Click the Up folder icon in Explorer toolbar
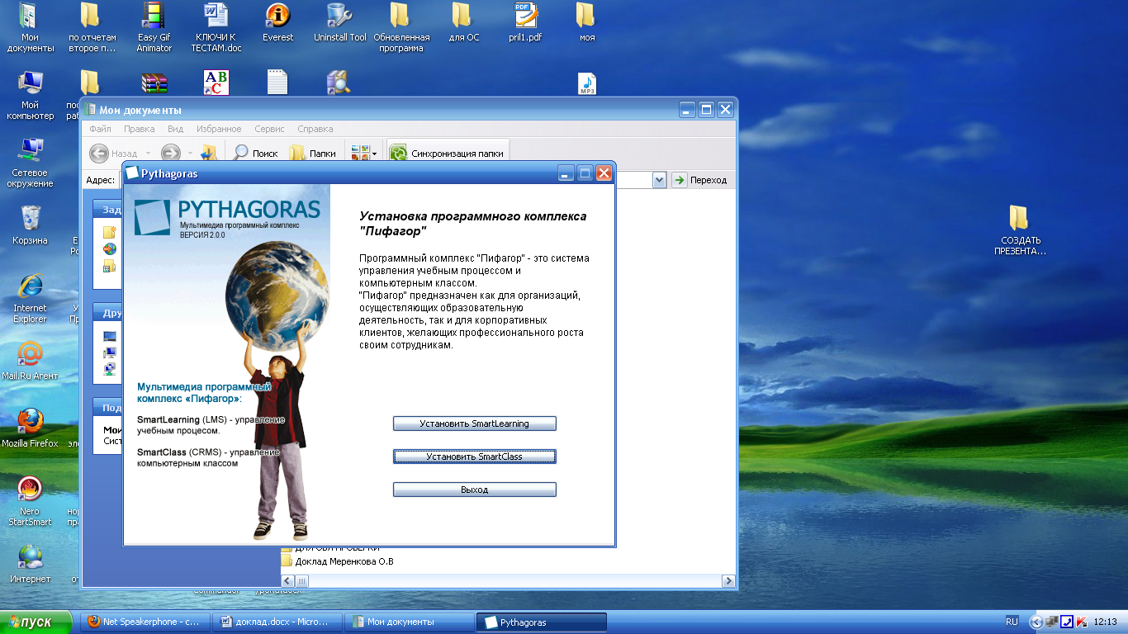The height and width of the screenshot is (634, 1128). (x=208, y=154)
